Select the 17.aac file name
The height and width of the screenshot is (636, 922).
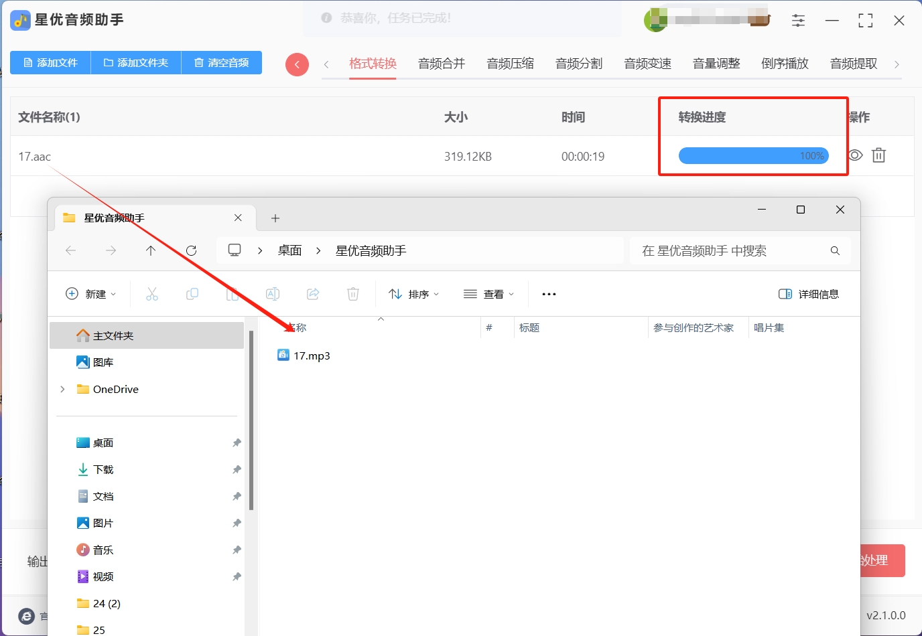(x=35, y=157)
